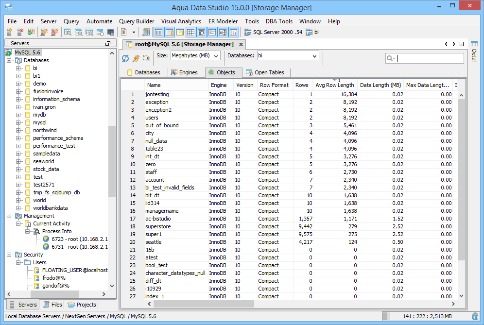This screenshot has width=484, height=325.
Task: Sort by the Data Length (MB) column
Action: point(380,85)
